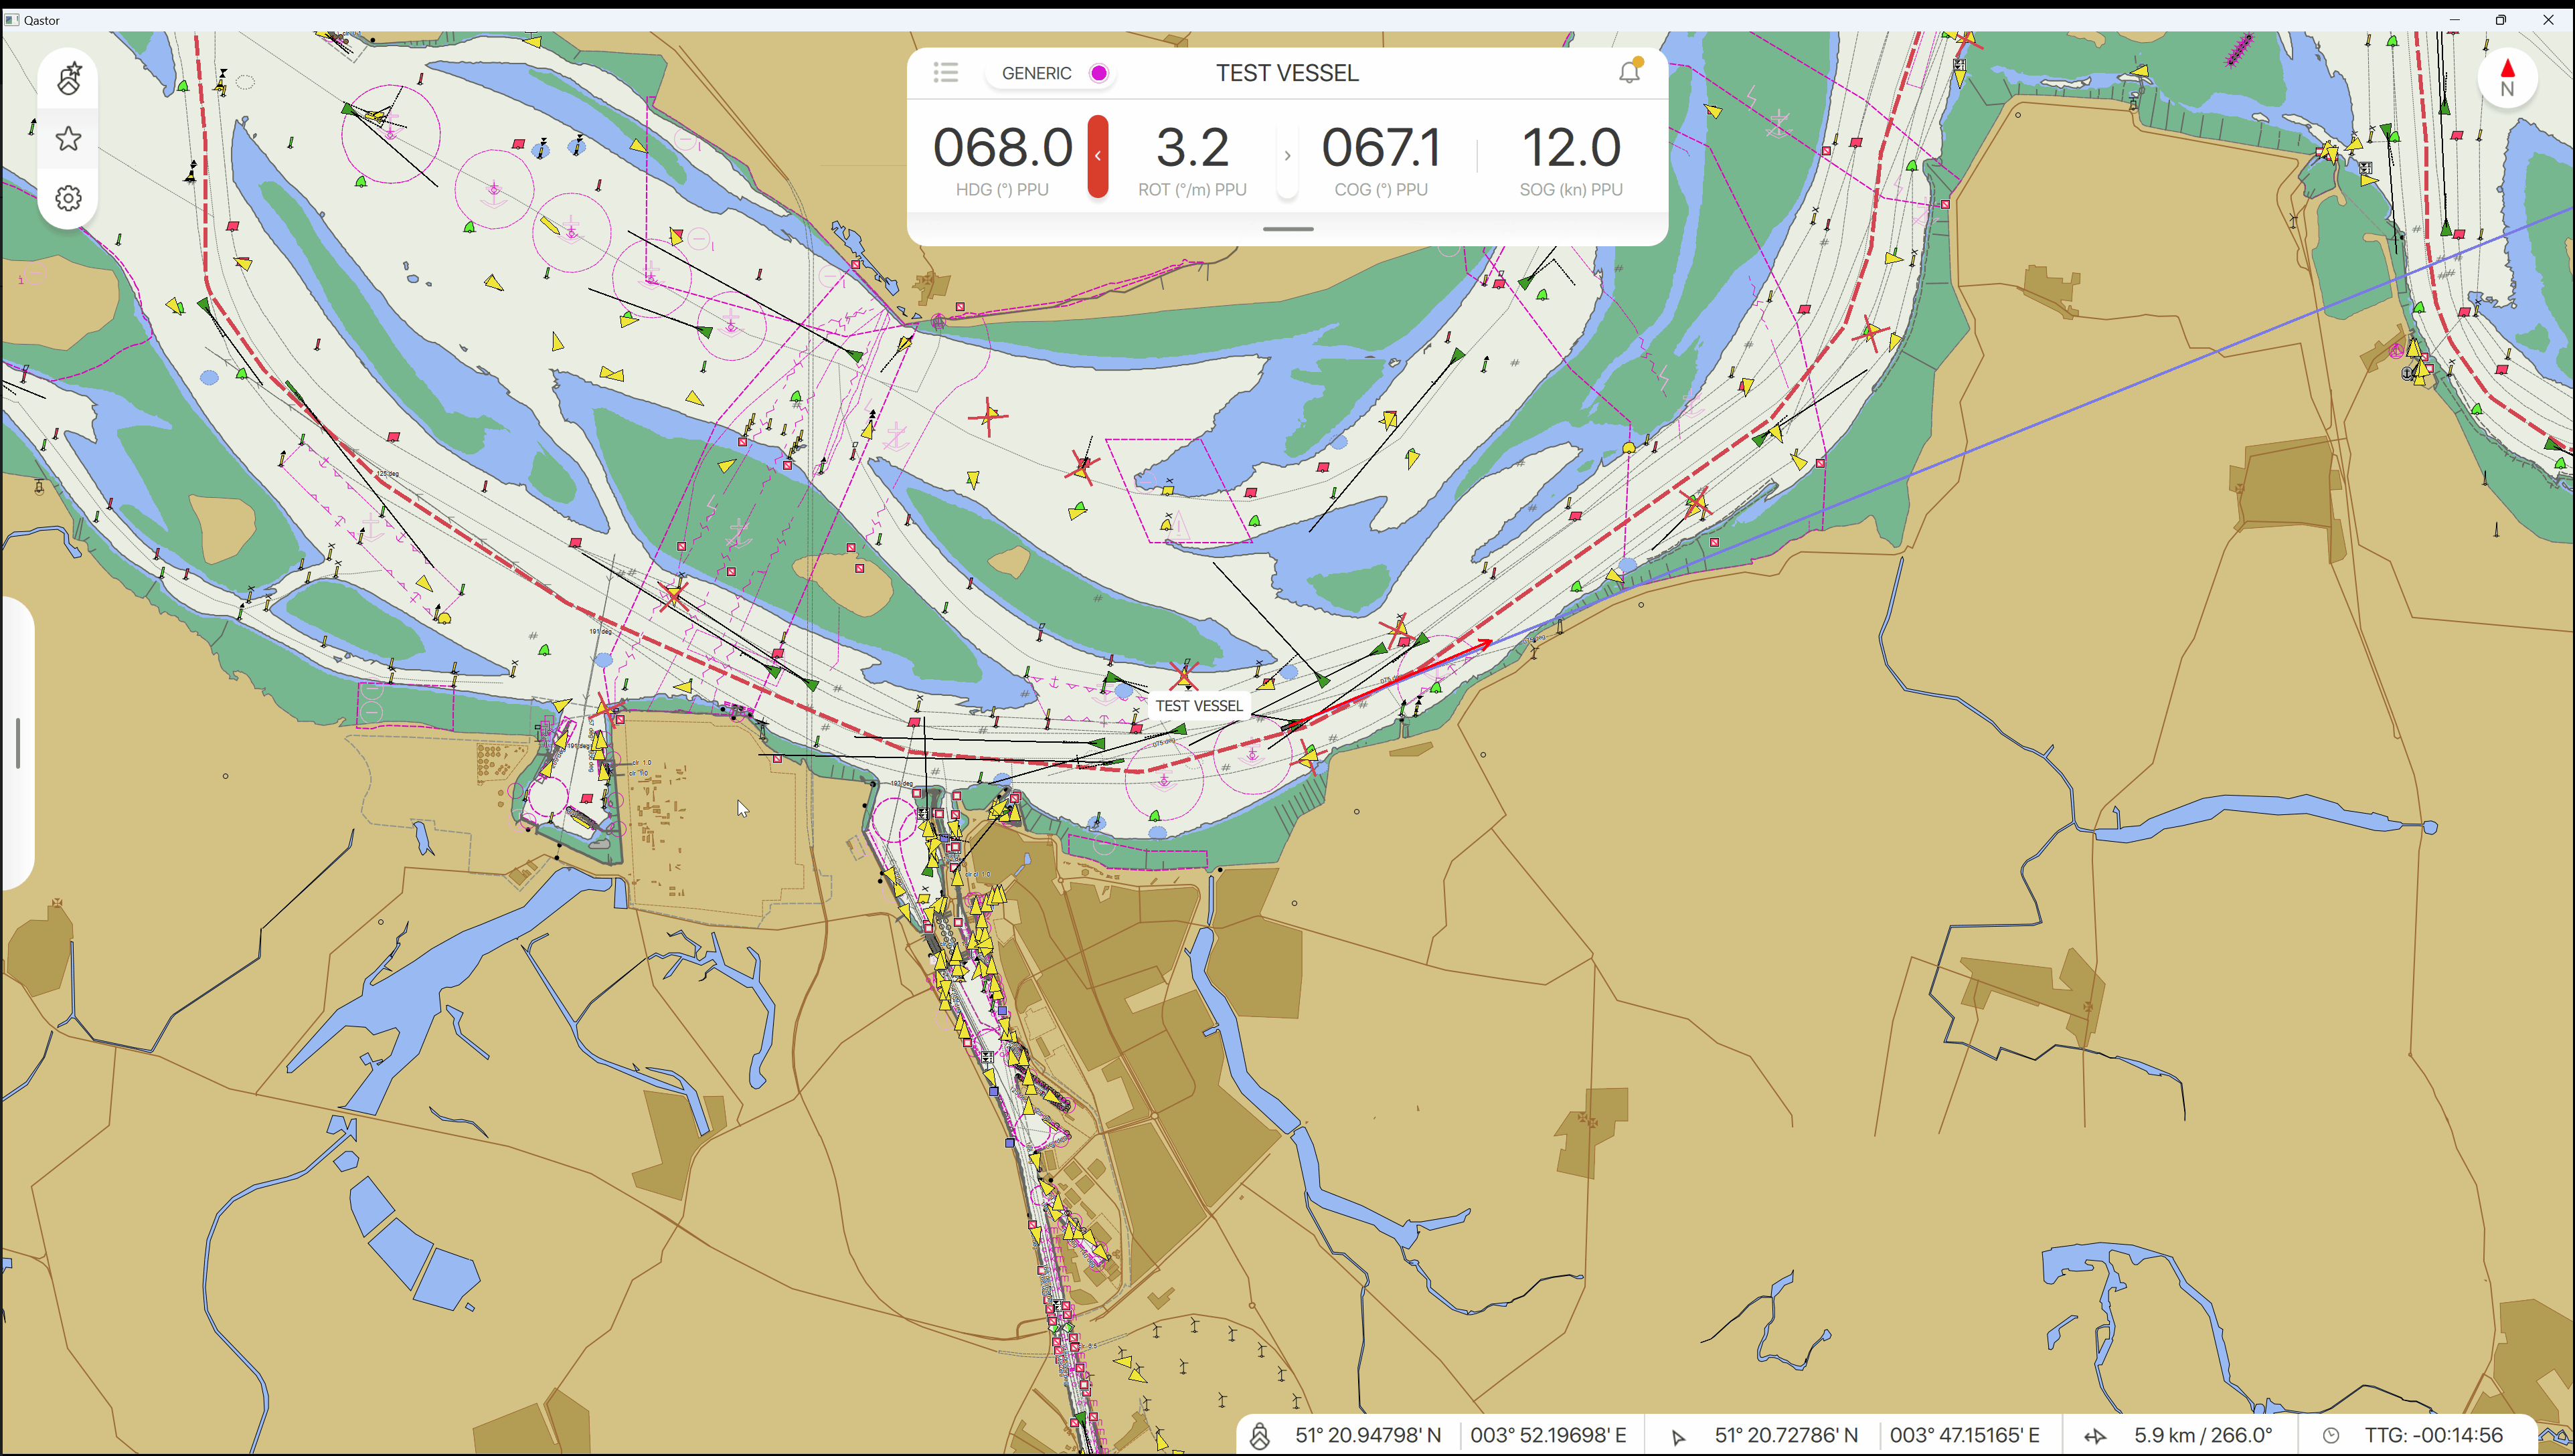This screenshot has height=1456, width=2575.
Task: Open the list menu icon in vessel panel
Action: click(x=945, y=73)
